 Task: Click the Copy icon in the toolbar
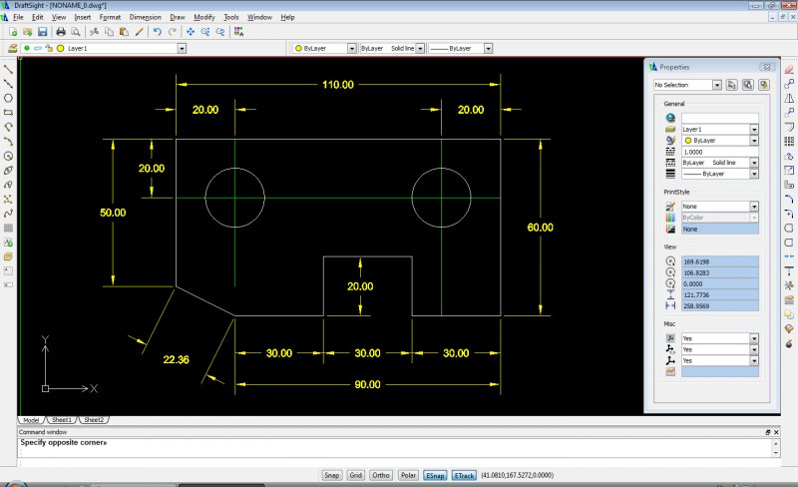[109, 32]
